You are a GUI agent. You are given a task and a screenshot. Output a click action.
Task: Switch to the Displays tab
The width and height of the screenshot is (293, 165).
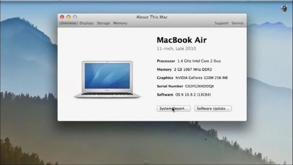[86, 23]
